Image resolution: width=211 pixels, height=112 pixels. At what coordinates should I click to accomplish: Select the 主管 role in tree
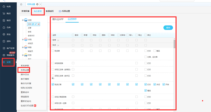point(30,28)
